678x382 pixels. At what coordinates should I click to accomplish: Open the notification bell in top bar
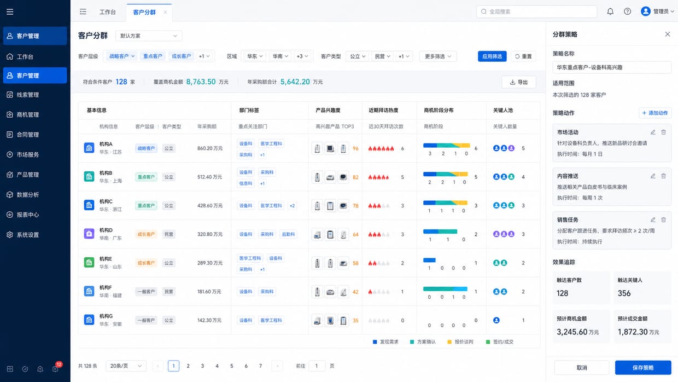tap(610, 11)
